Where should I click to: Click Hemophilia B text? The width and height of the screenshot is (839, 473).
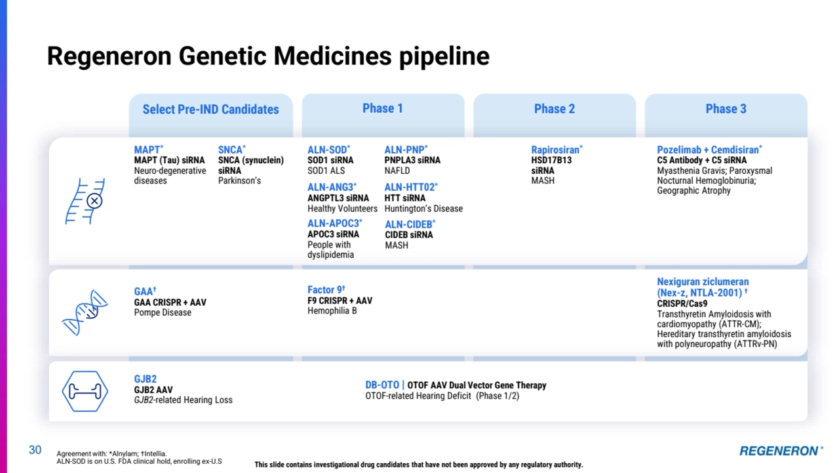coord(332,311)
